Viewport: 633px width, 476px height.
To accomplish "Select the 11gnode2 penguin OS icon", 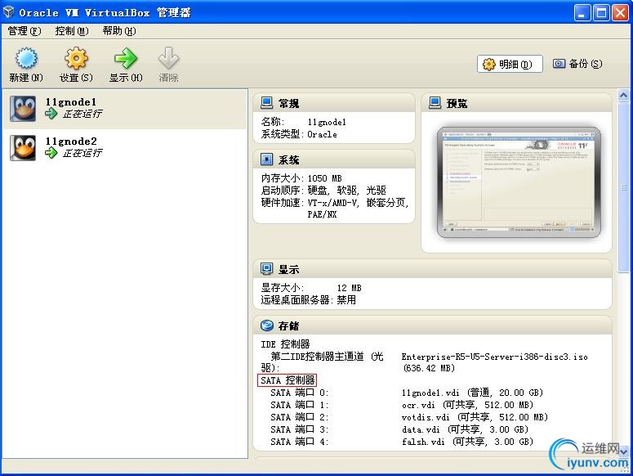I will pos(23,148).
